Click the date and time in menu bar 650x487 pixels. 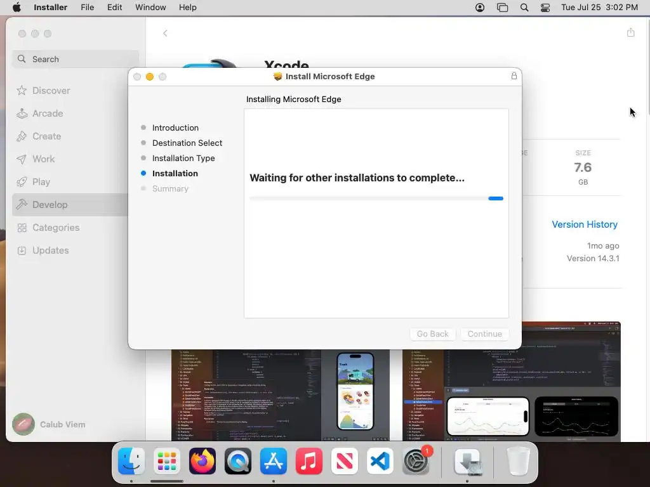pos(599,8)
